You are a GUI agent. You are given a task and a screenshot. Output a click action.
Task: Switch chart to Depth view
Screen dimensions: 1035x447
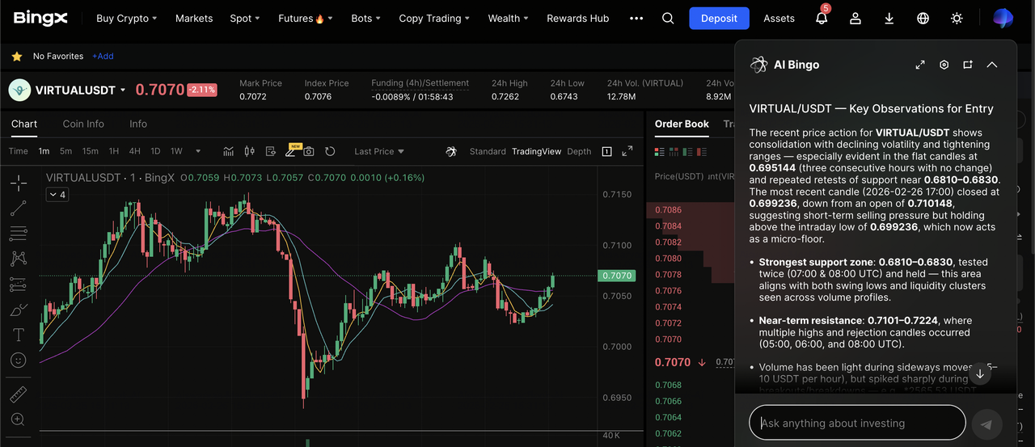(x=579, y=151)
